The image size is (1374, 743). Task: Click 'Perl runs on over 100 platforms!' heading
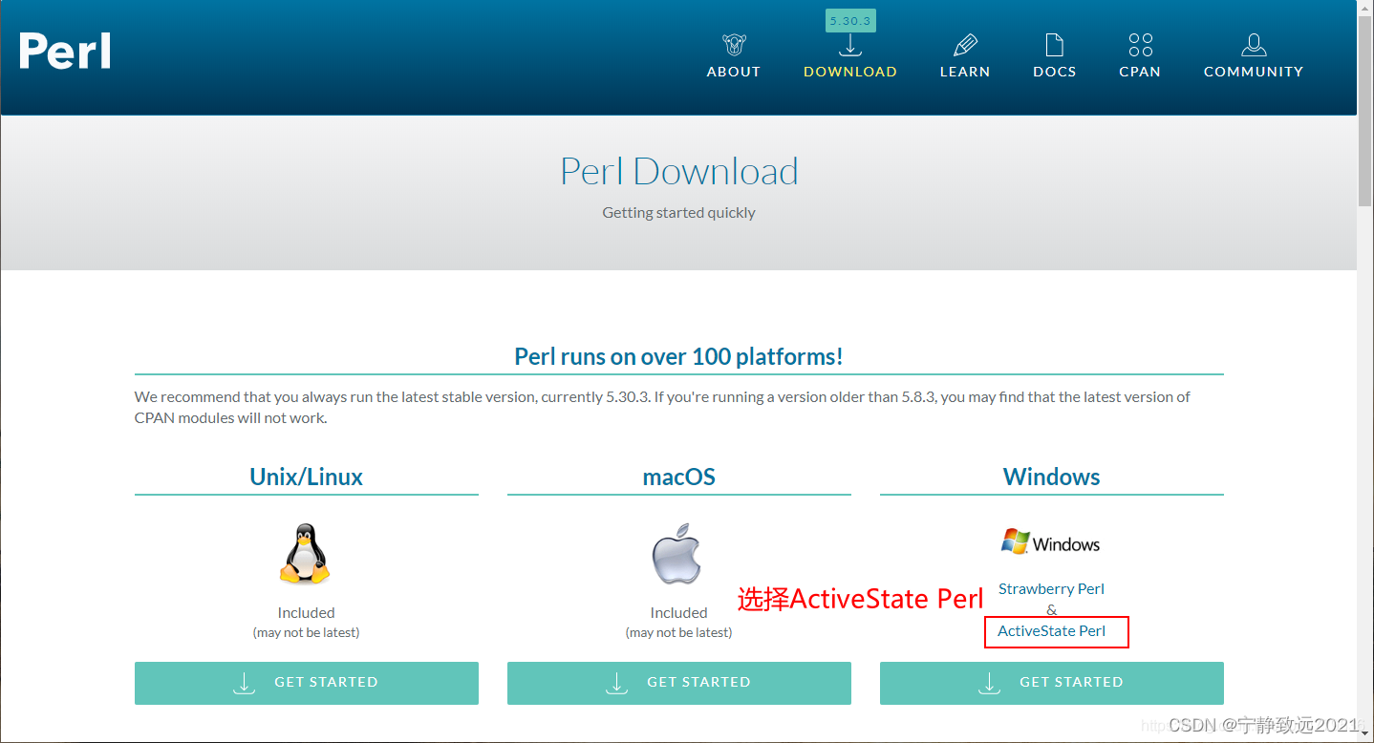(x=679, y=357)
